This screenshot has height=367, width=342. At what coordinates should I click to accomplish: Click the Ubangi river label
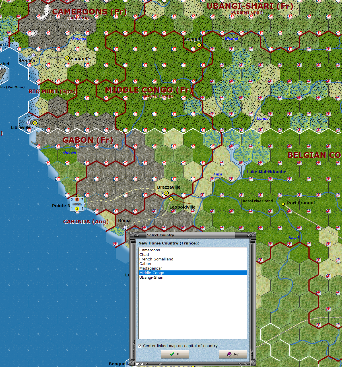232,38
